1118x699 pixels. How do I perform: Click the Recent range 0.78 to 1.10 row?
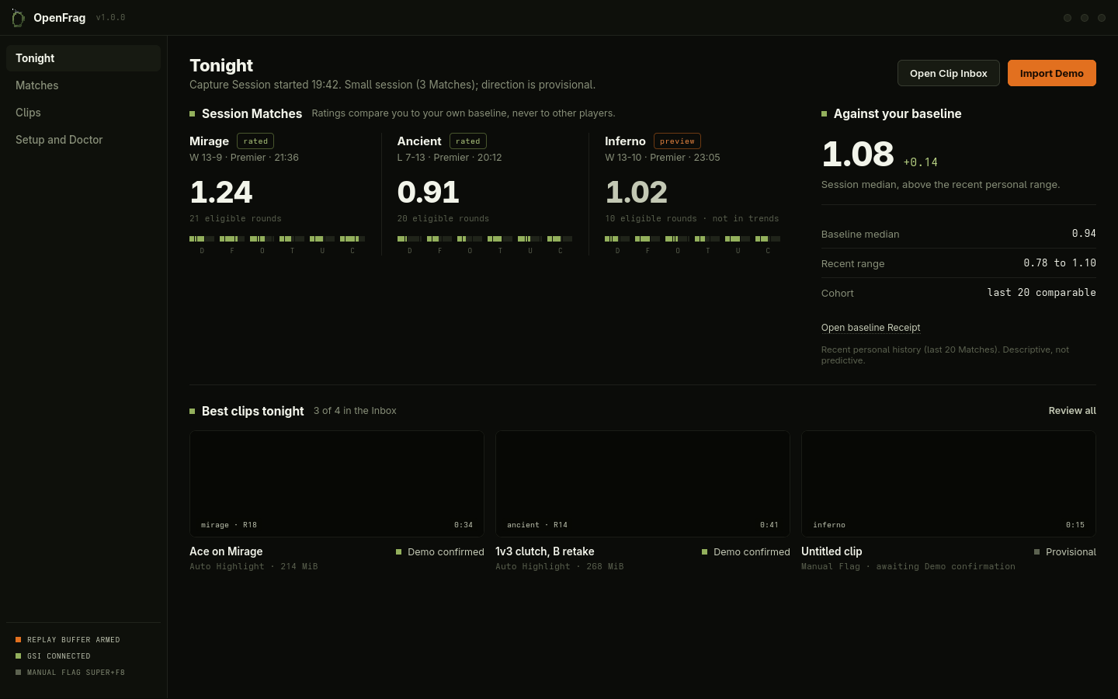click(x=959, y=263)
